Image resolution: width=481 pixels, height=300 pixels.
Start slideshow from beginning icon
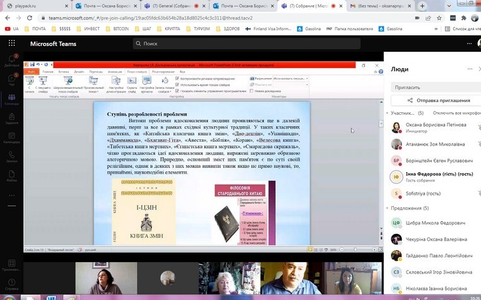30,82
